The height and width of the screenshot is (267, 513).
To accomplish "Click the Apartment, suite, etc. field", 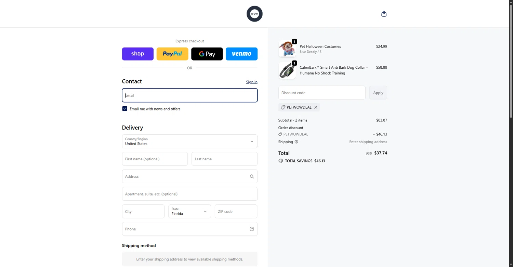I will (190, 194).
